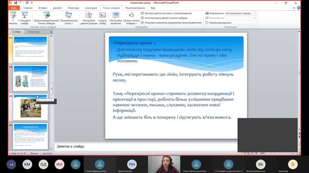Open slide show setup (Настройка демонстрации)
This screenshot has height=173, width=309.
coord(89,18)
